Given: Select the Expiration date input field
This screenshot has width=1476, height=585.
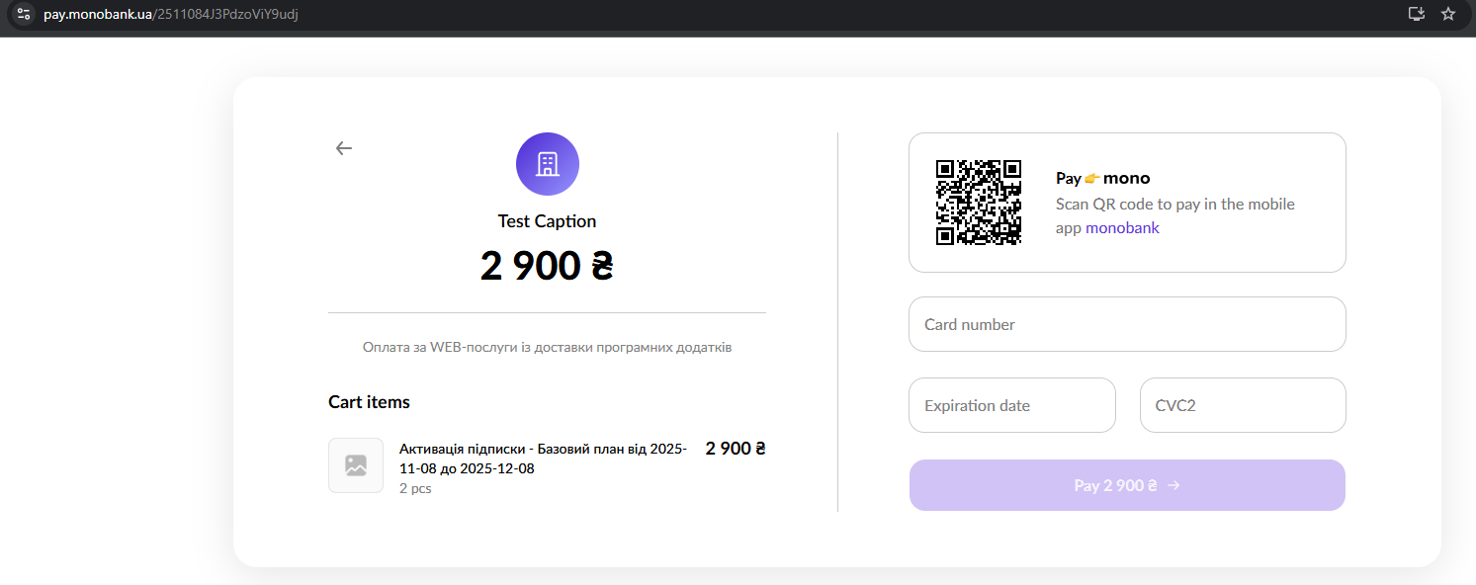Looking at the screenshot, I should coord(1011,405).
